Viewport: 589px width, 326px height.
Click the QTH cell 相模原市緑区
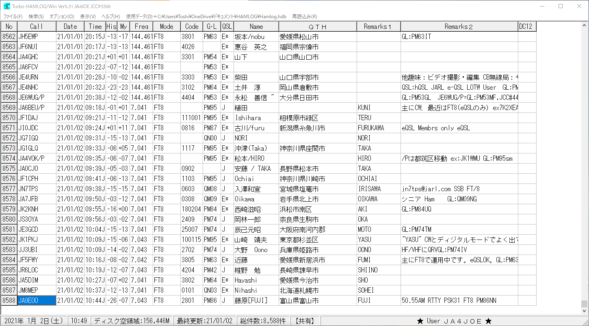[x=318, y=118]
